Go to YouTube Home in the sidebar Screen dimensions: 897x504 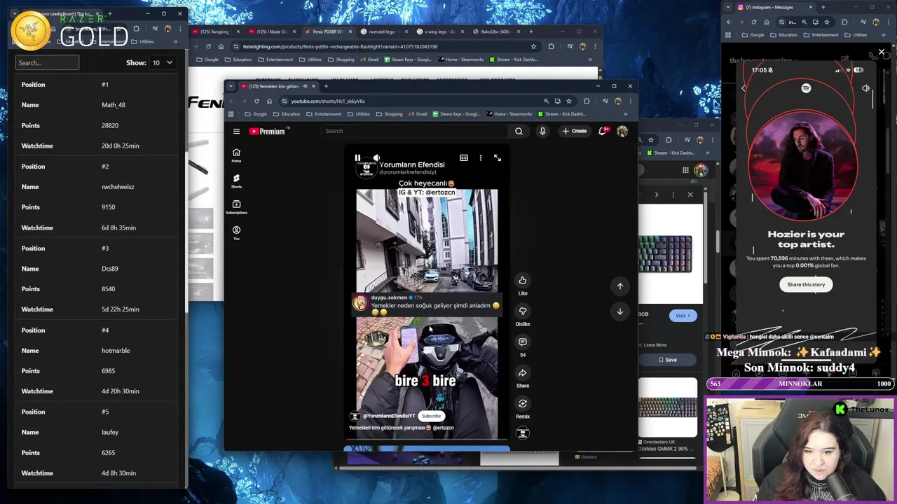point(236,155)
